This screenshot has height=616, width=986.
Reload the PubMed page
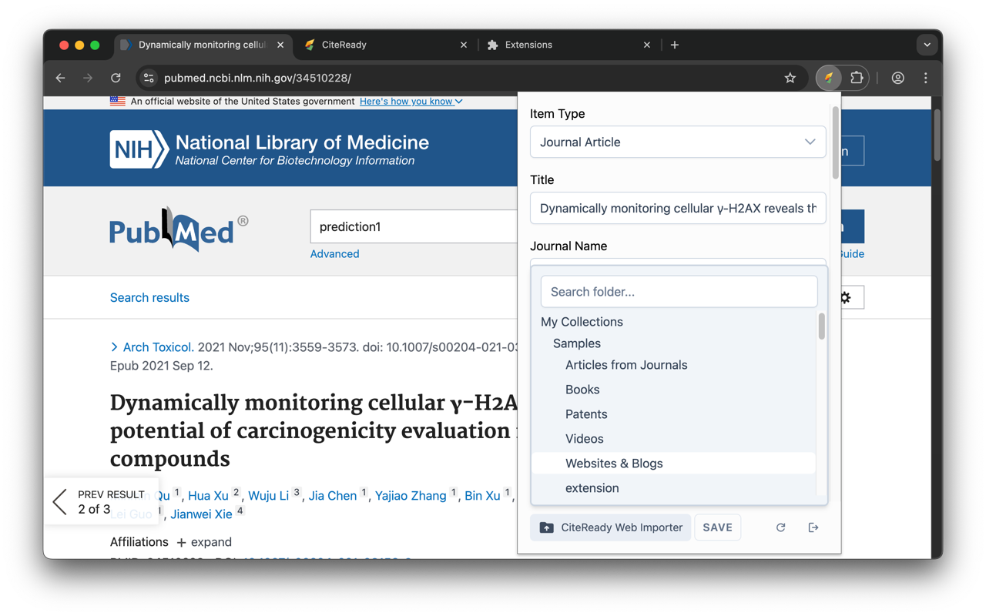coord(116,78)
